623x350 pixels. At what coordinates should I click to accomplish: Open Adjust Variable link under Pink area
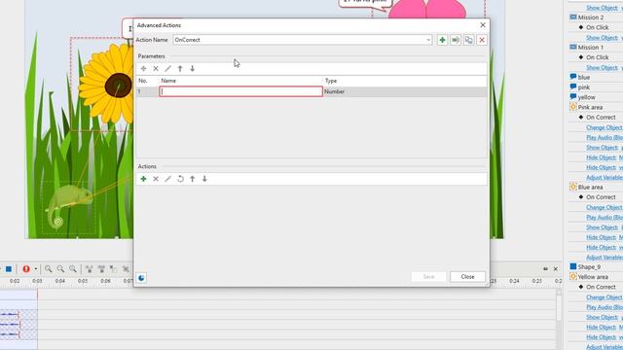(x=605, y=177)
